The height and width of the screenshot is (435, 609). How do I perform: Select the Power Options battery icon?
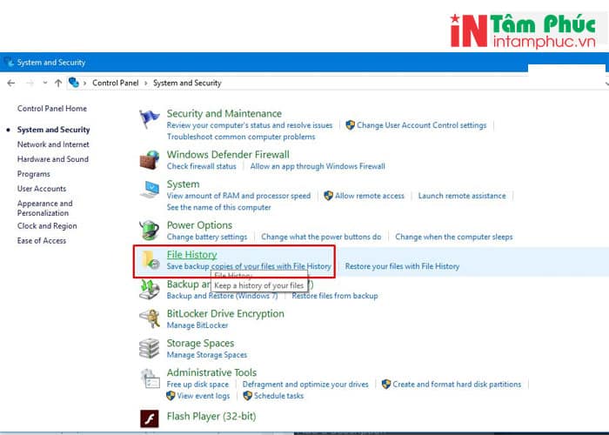[151, 231]
